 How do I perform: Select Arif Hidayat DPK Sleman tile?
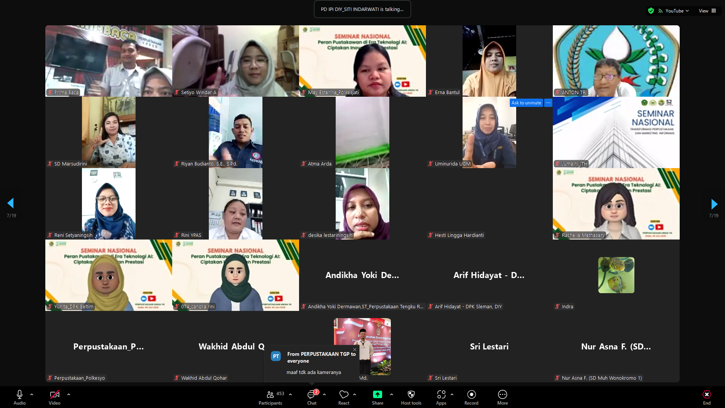tap(489, 275)
